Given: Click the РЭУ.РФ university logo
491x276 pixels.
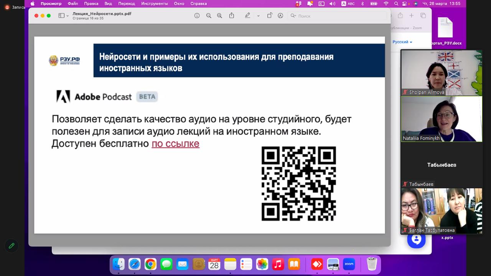Looking at the screenshot, I should point(64,61).
